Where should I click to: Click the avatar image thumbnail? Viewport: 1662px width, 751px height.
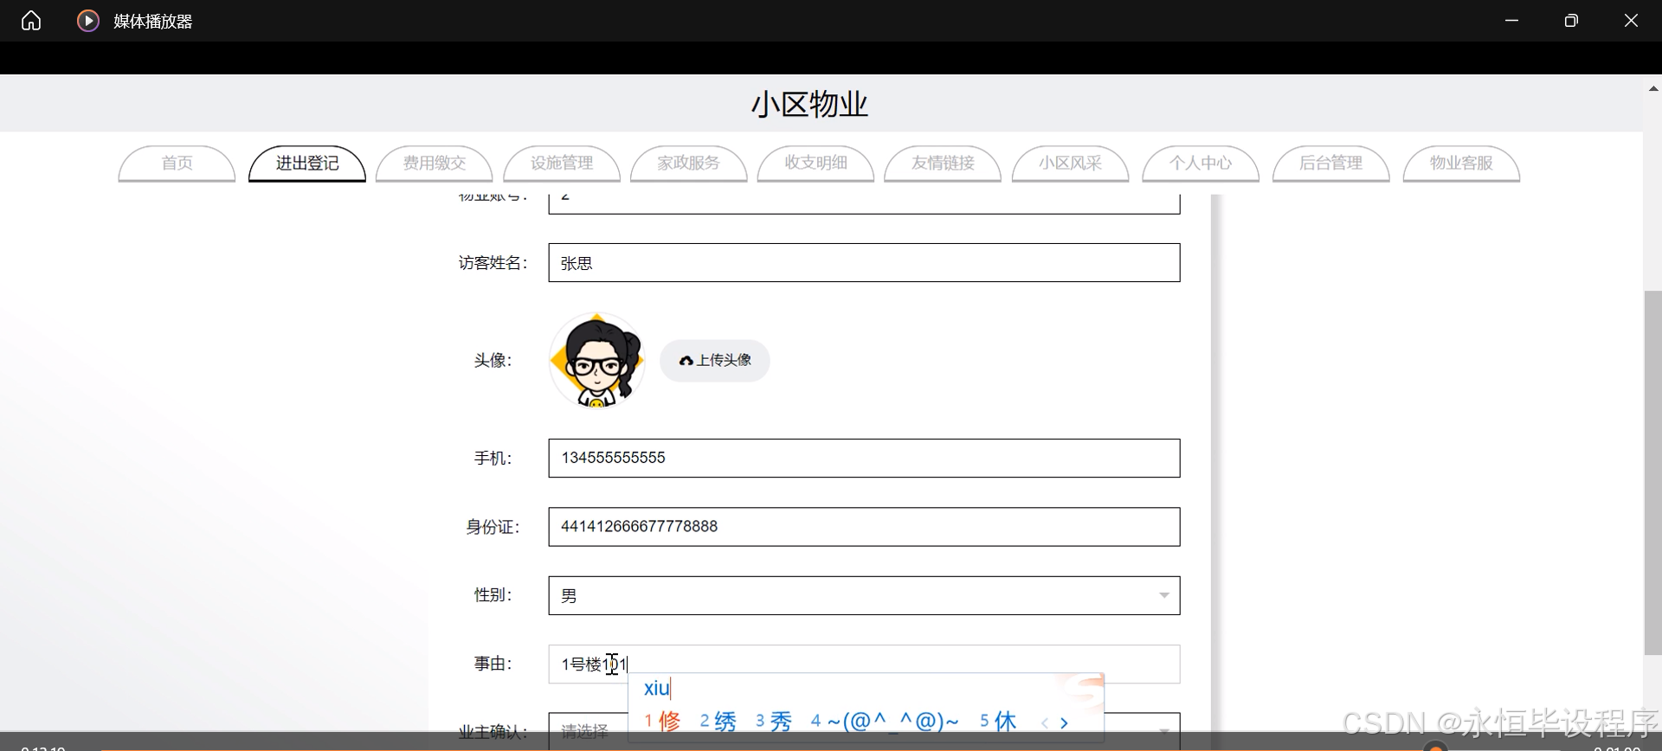tap(597, 360)
